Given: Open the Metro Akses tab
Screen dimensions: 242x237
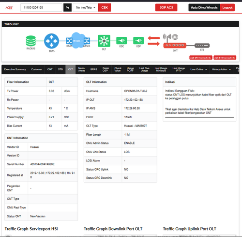Looking at the screenshot, I should point(81,69).
